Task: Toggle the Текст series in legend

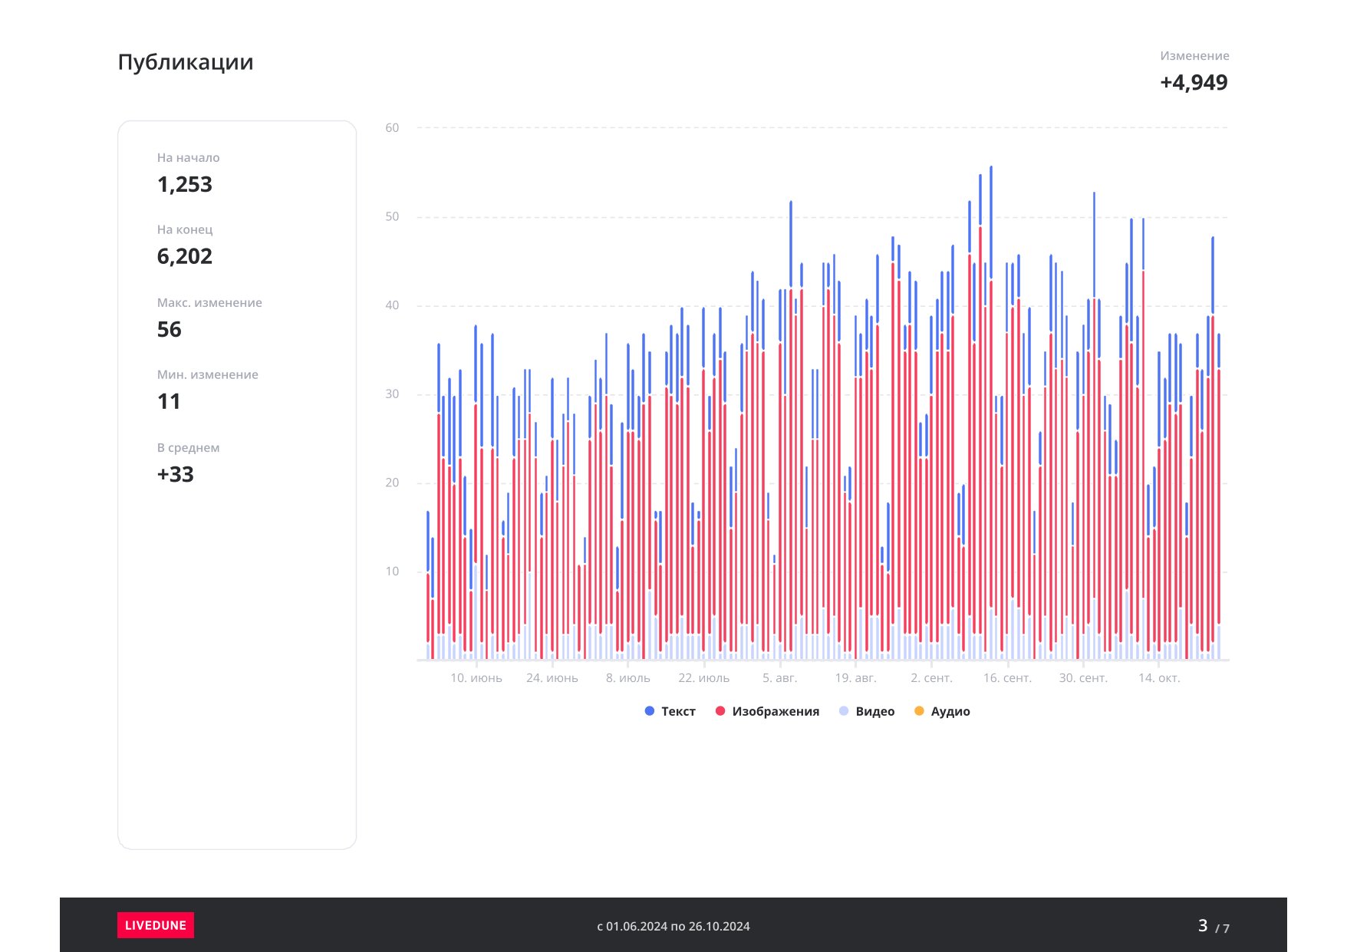Action: point(670,711)
